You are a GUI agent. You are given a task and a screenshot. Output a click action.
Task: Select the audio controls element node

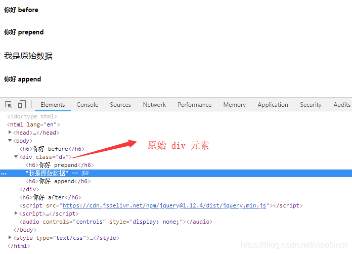(x=116, y=222)
